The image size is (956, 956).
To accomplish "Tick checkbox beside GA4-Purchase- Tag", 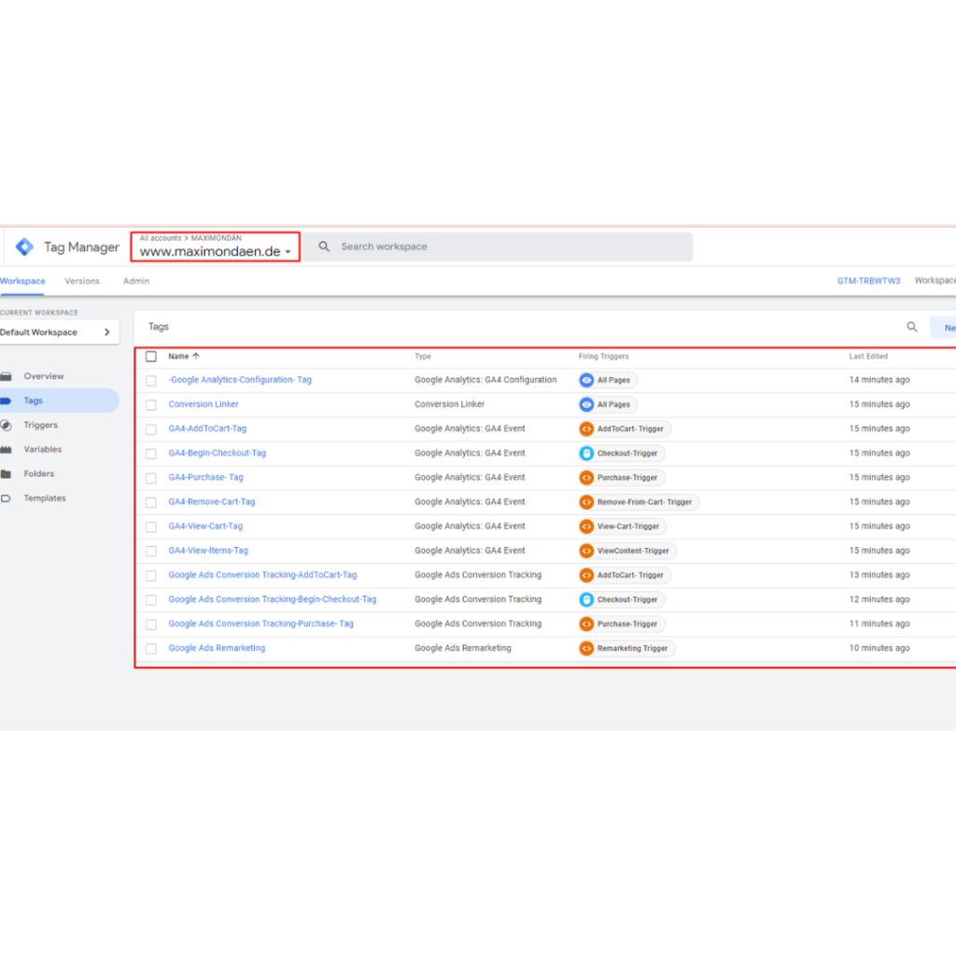I will (x=151, y=478).
